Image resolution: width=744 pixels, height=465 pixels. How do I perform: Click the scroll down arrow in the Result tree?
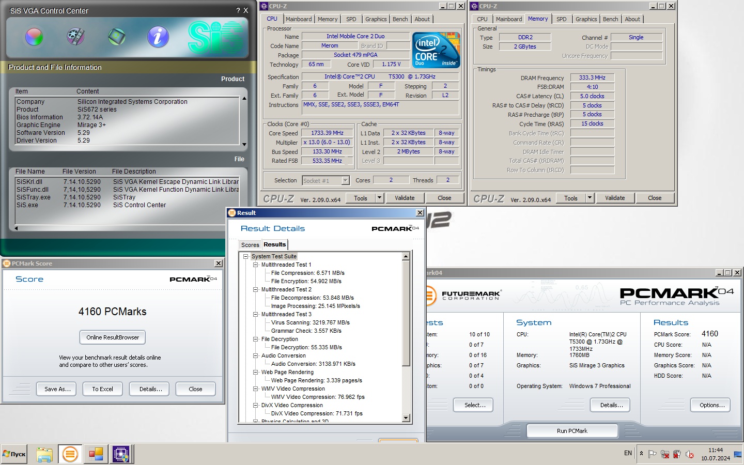pyautogui.click(x=406, y=418)
